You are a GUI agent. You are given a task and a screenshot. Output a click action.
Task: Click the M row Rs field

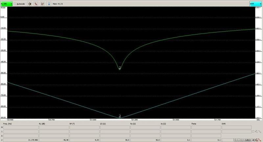(x=145, y=127)
